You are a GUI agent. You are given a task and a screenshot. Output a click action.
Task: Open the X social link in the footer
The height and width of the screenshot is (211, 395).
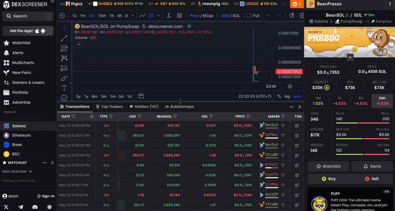click(x=7, y=207)
